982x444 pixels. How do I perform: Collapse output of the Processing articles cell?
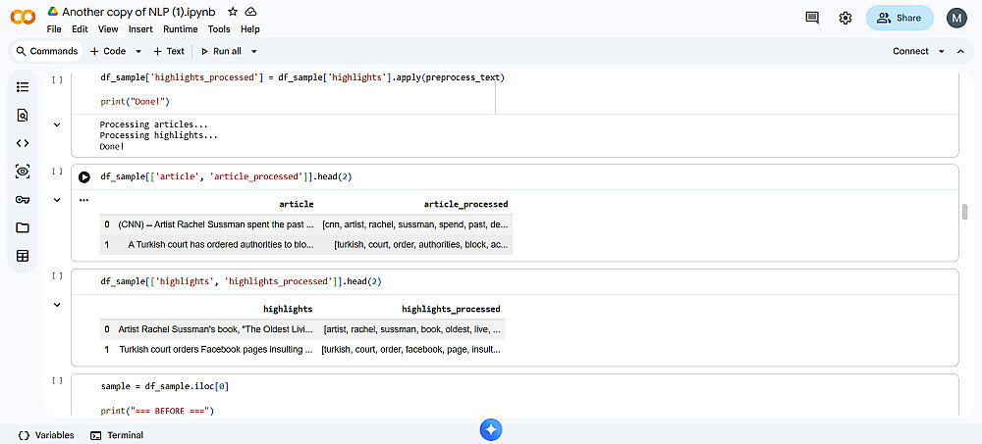coord(57,124)
